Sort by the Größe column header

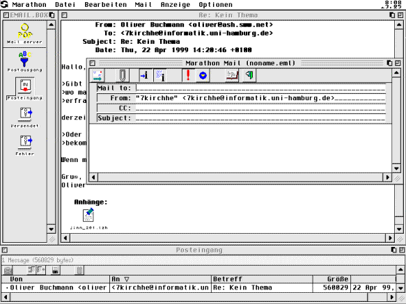coord(331,279)
